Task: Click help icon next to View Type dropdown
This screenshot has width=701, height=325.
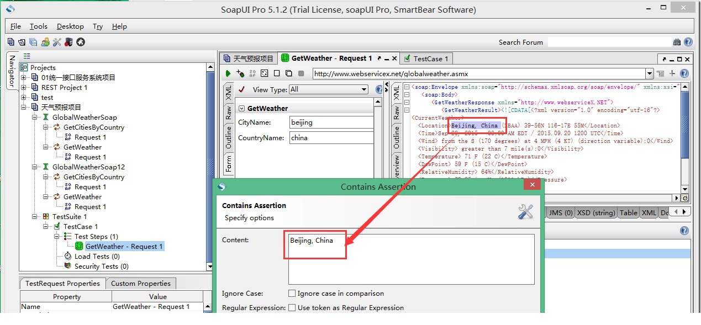Action: tap(379, 89)
